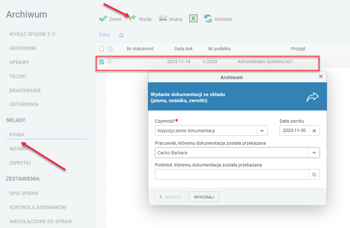Open the document icon in the 2023-11-14 row
Viewport: 350px width, 228px height.
(110, 62)
